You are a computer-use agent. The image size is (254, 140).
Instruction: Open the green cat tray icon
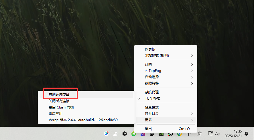pyautogui.click(x=134, y=134)
